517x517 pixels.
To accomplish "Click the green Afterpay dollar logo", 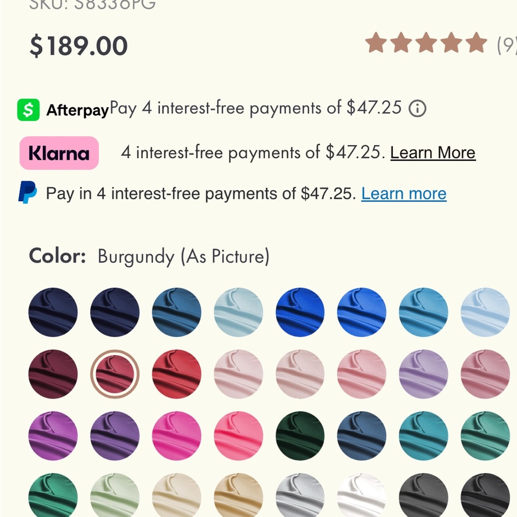I will 28,110.
